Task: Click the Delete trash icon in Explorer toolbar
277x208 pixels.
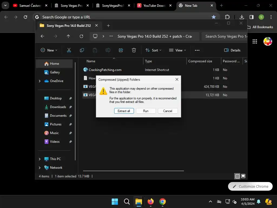Action: point(134,50)
